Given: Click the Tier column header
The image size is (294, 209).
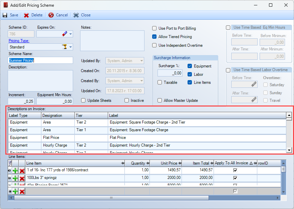Looking at the screenshot, I should pyautogui.click(x=91, y=116).
